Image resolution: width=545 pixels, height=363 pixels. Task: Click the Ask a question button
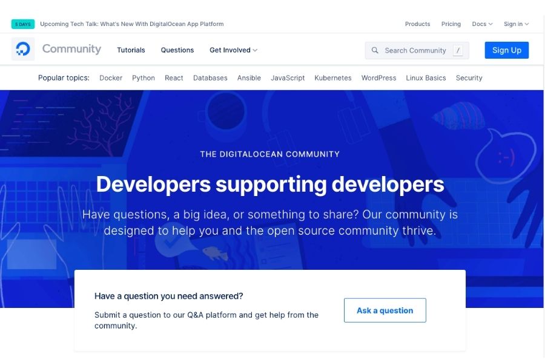(x=385, y=310)
